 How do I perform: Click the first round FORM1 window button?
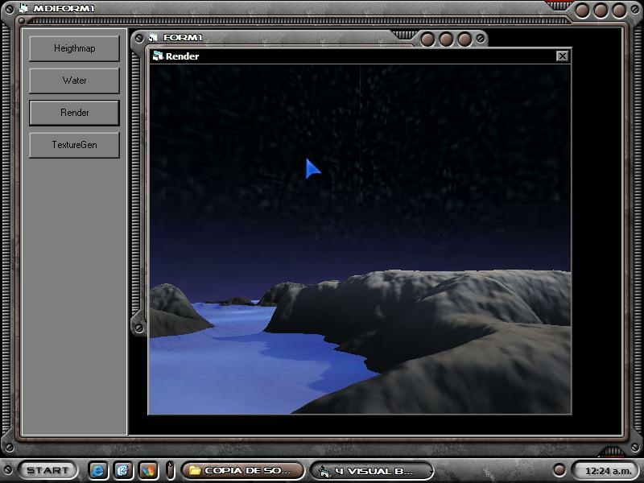(x=427, y=39)
